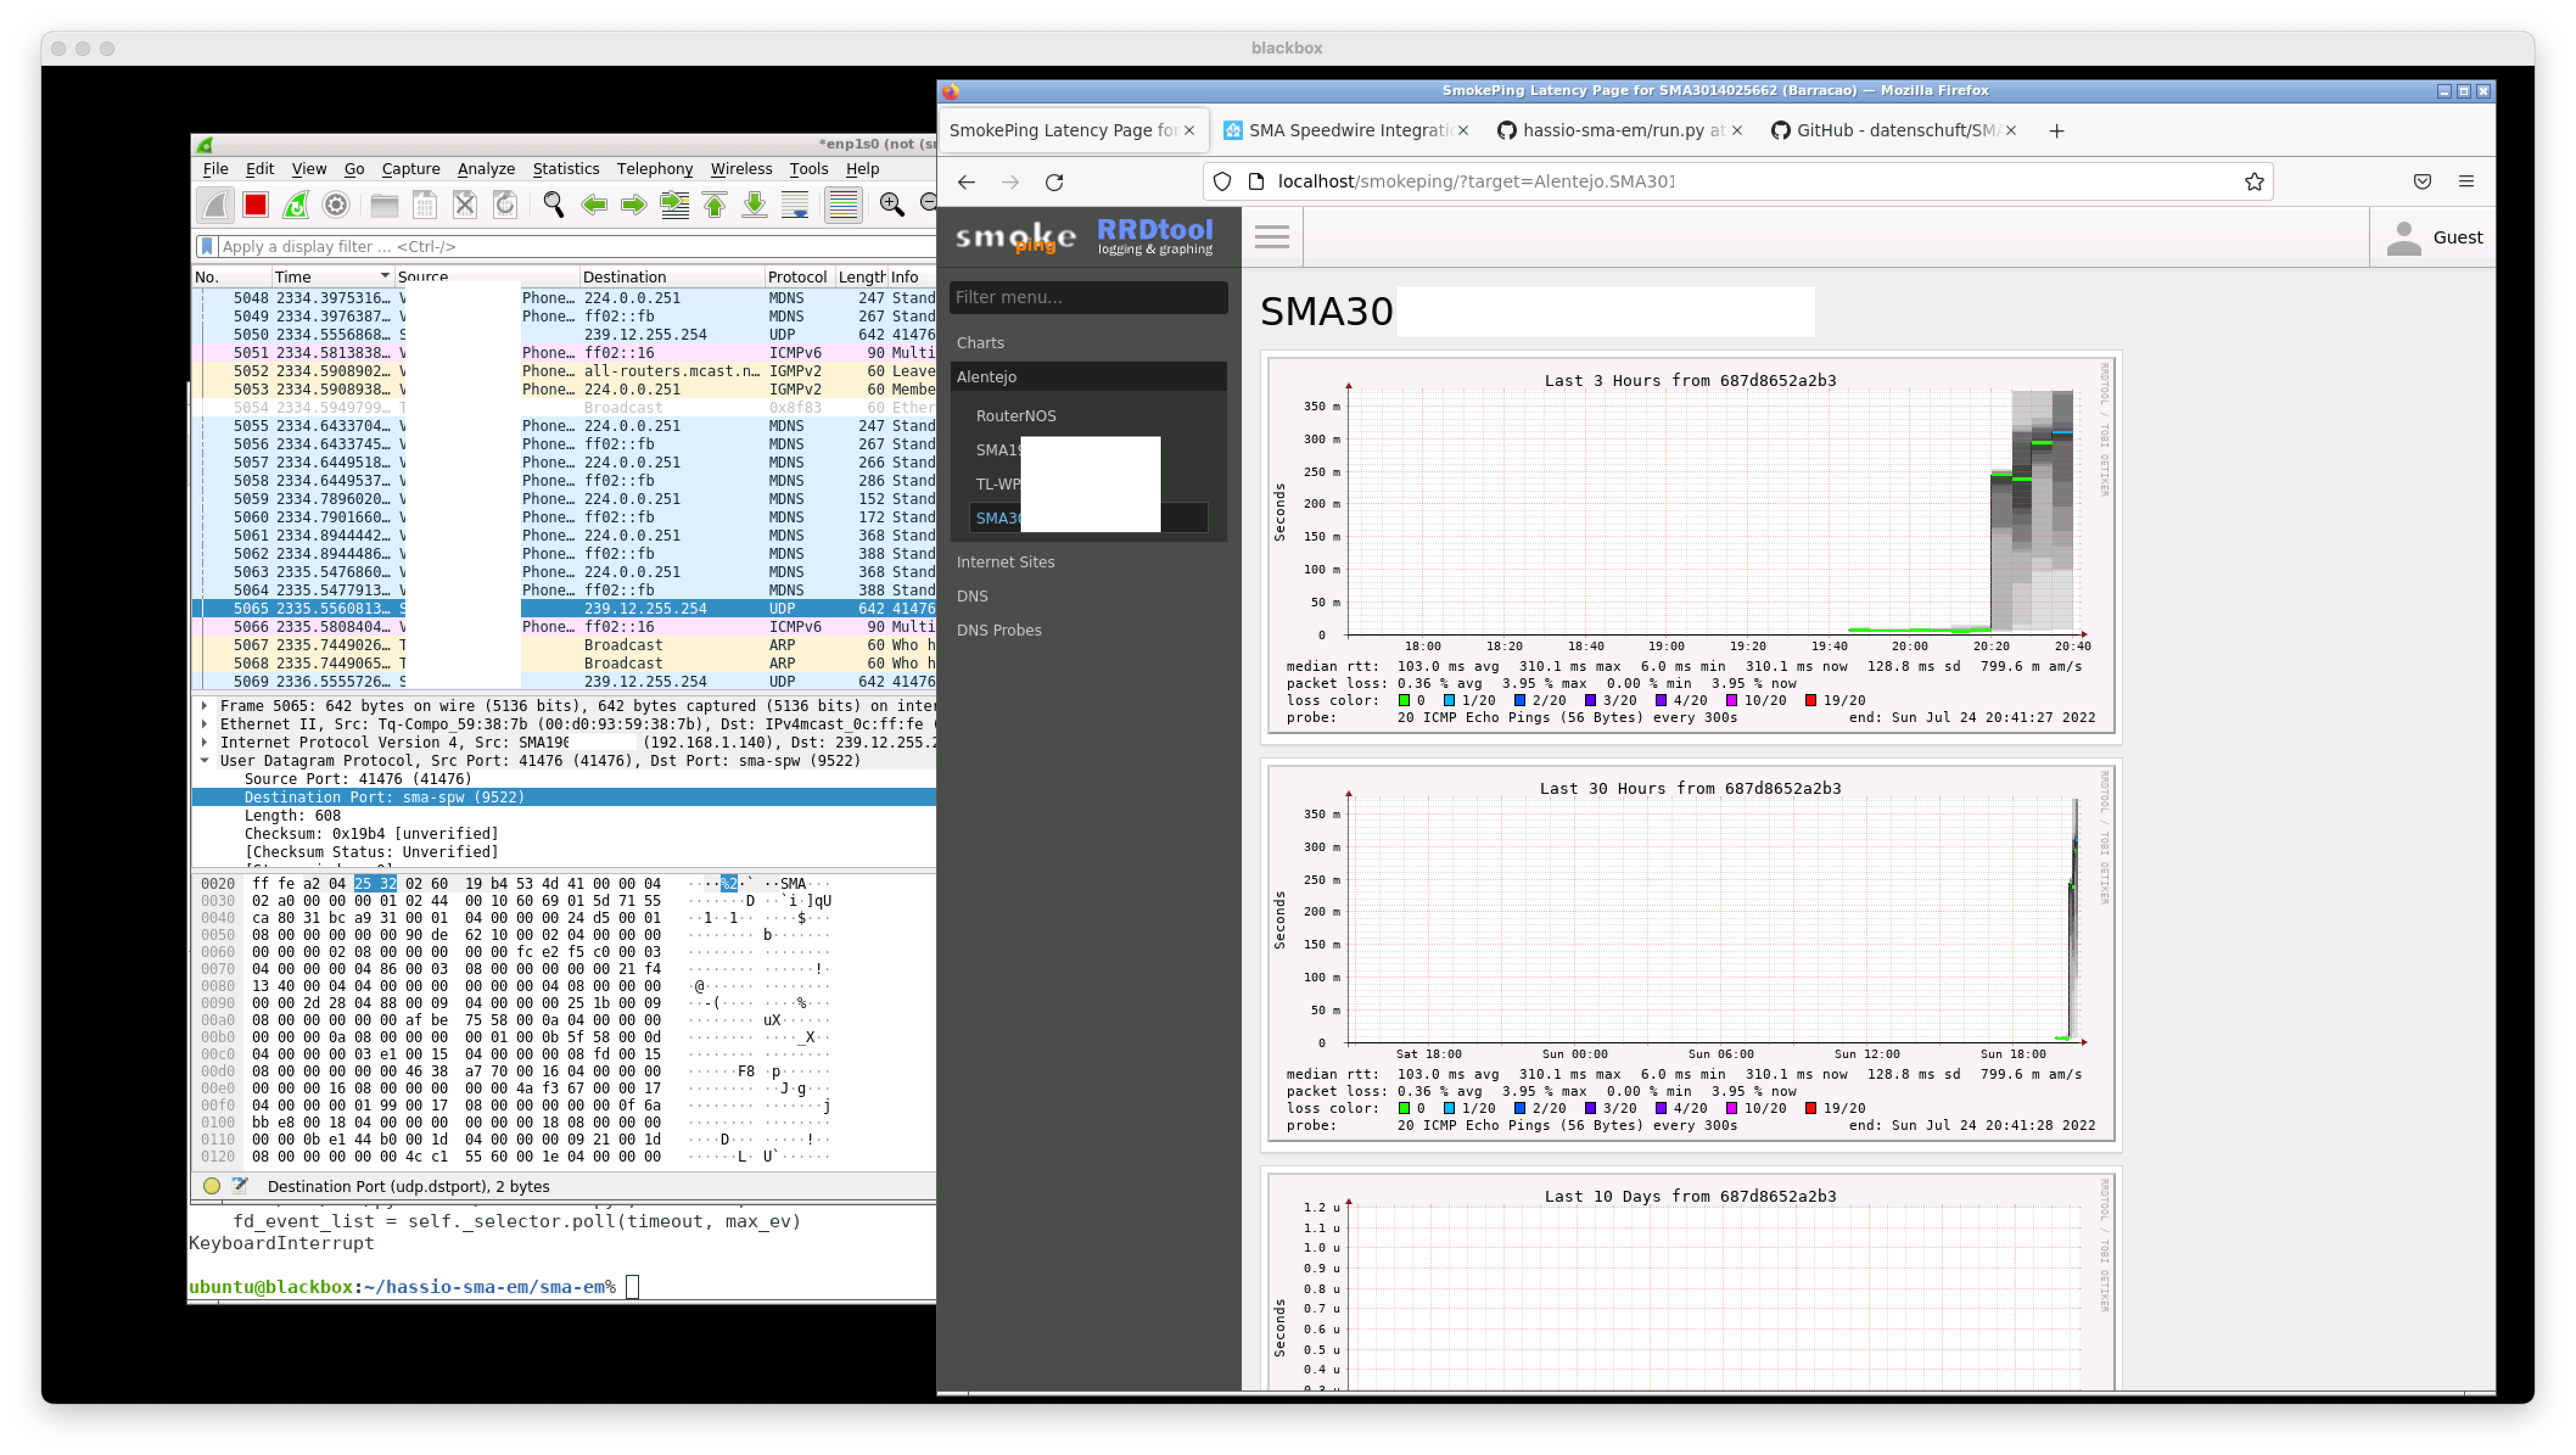Collapse the User Datagram Protocol section
Image resolution: width=2576 pixels, height=1455 pixels.
[x=205, y=761]
